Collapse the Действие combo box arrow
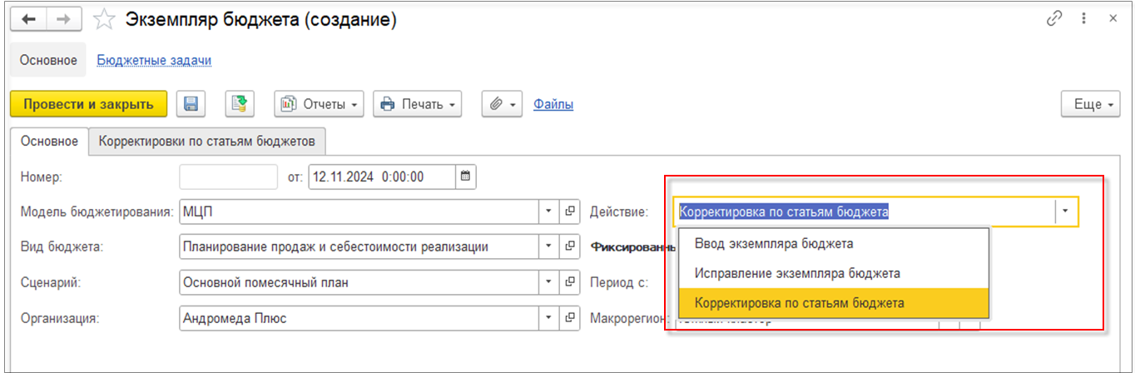 (1066, 211)
